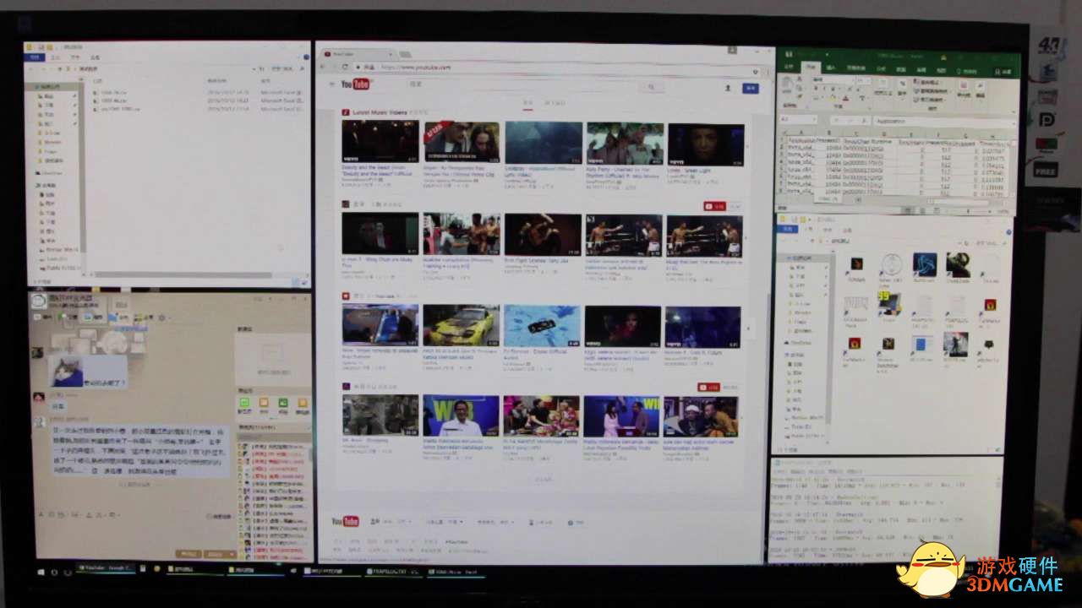Open the Lorde Green Light video thumbnail
This screenshot has width=1082, height=608.
point(706,144)
